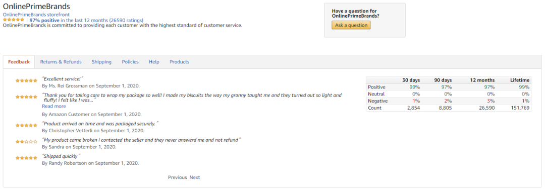Open the OnlinePrimeBrands storefront link

point(36,15)
